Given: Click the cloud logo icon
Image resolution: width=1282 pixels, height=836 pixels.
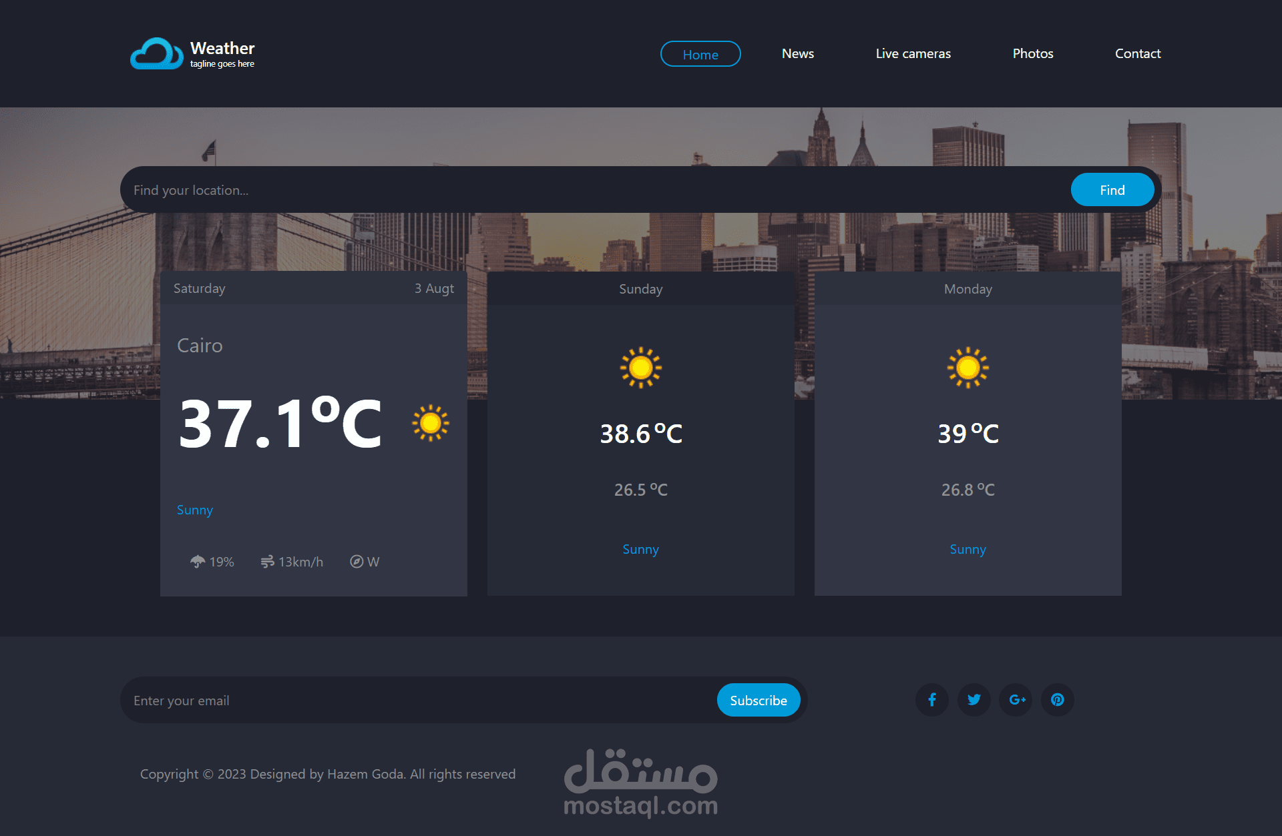Looking at the screenshot, I should pyautogui.click(x=156, y=53).
